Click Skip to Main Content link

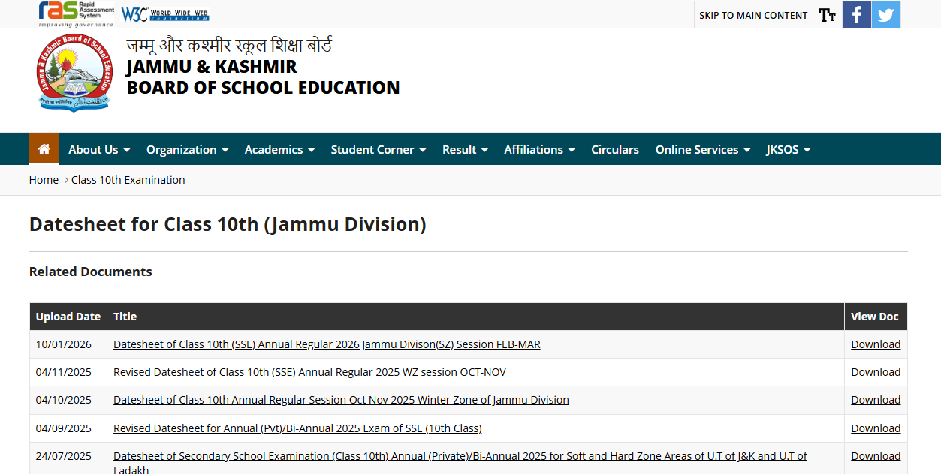point(753,15)
